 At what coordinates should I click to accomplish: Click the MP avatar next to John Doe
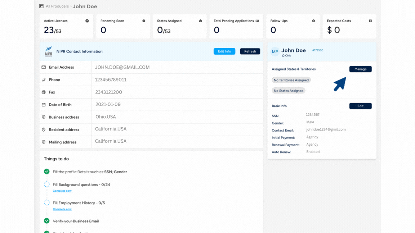pos(275,51)
